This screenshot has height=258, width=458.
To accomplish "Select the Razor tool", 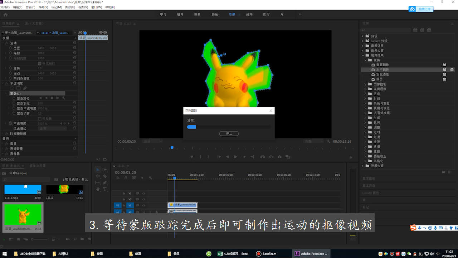I will tap(105, 176).
